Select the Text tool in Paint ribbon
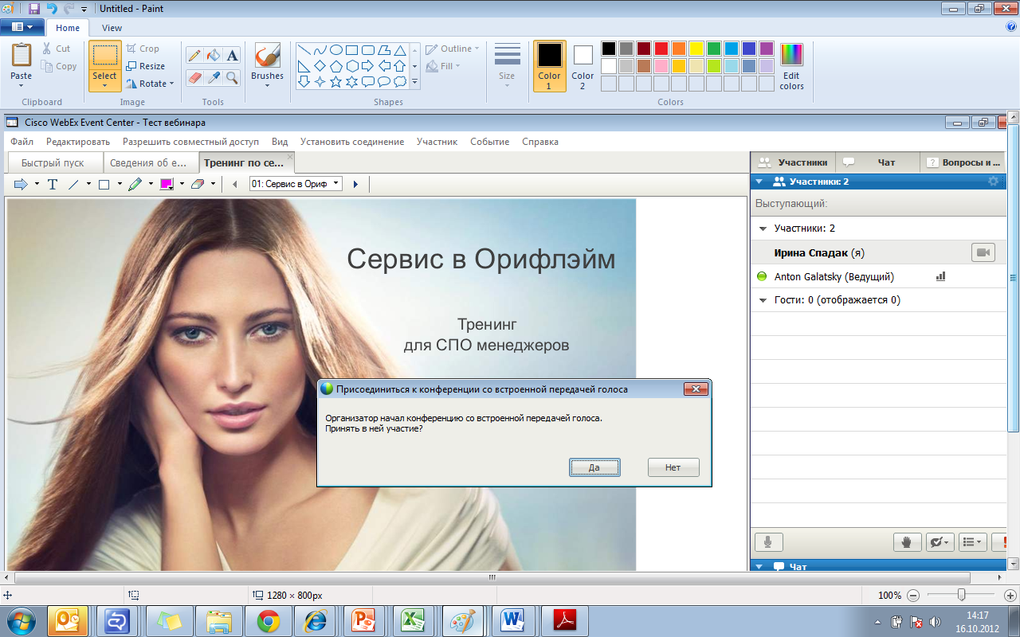Image resolution: width=1020 pixels, height=637 pixels. [x=232, y=56]
